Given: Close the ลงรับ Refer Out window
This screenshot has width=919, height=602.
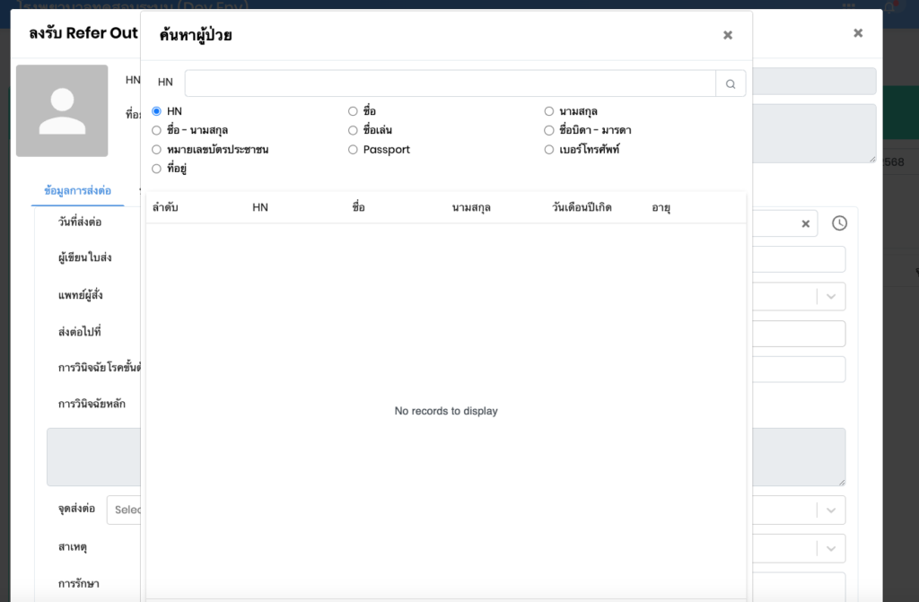Looking at the screenshot, I should [x=858, y=33].
